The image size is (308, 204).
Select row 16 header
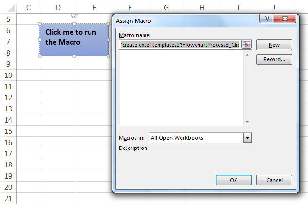8,143
